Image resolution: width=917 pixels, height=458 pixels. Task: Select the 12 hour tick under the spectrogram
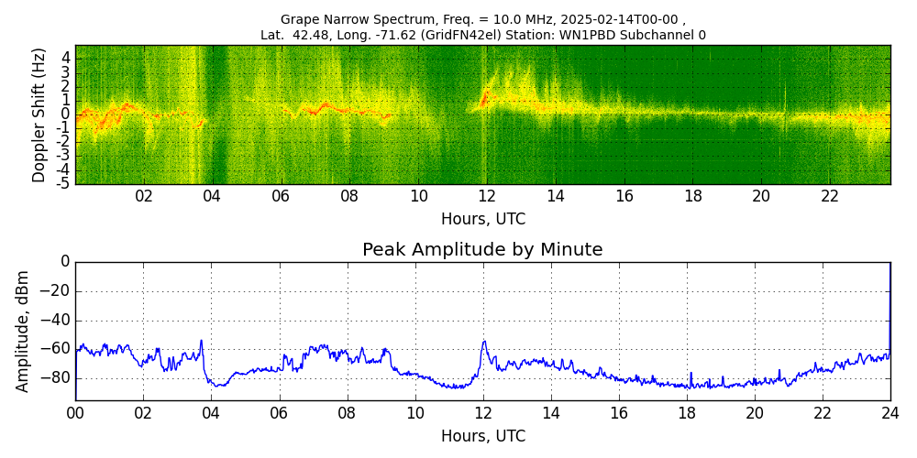[x=487, y=196]
